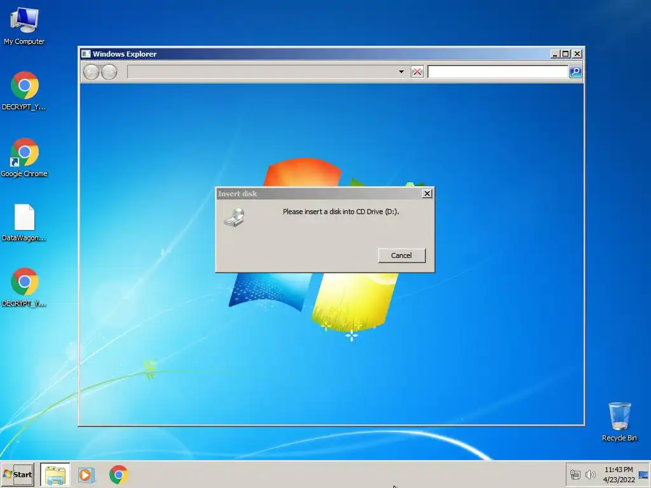The height and width of the screenshot is (488, 651).
Task: Click the show desktop icon in tray corner
Action: click(x=643, y=475)
